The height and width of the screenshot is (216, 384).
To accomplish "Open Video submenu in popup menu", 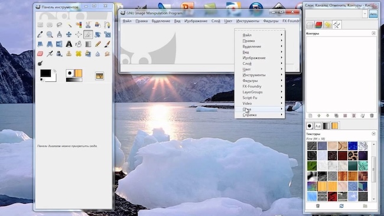I will [x=259, y=103].
